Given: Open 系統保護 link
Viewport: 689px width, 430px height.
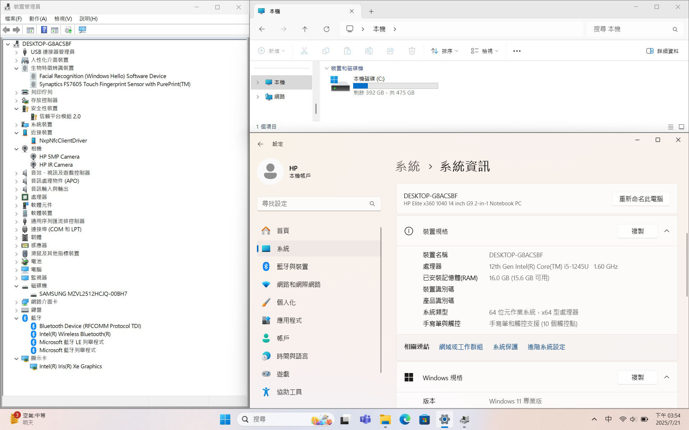Looking at the screenshot, I should [x=505, y=347].
